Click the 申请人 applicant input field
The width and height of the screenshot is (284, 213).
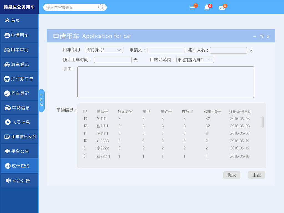(x=166, y=50)
